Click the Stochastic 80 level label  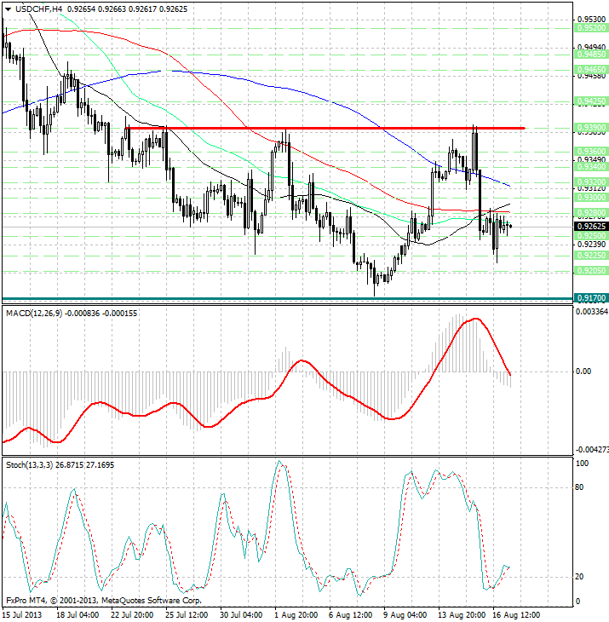[x=579, y=487]
